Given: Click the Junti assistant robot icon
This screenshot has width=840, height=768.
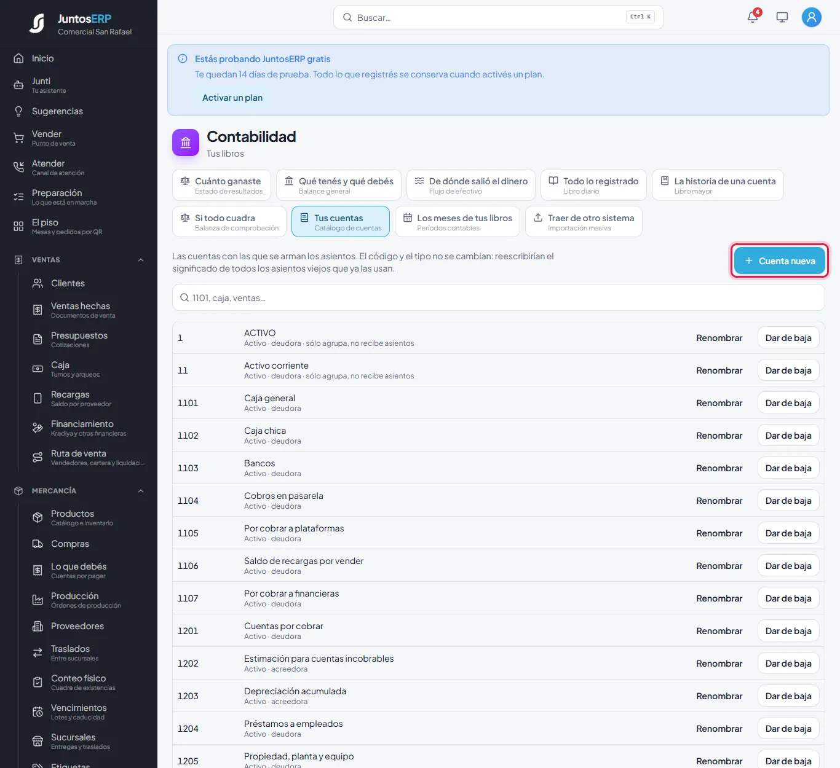Looking at the screenshot, I should (18, 85).
